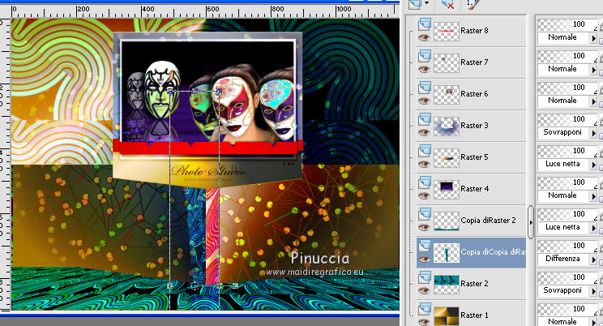Click the Delete Layer icon with the red X
The image size is (603, 326).
[448, 4]
